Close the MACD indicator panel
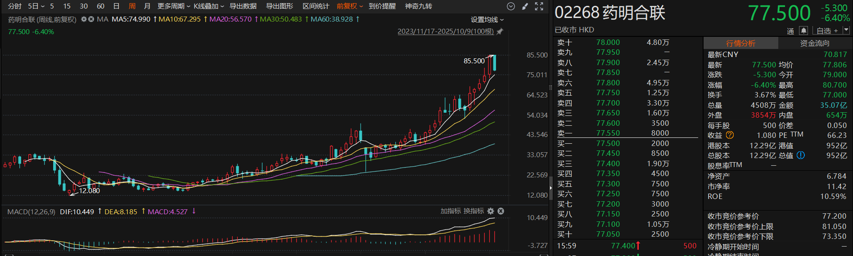Screen dimensions: 853x256 tap(501, 211)
